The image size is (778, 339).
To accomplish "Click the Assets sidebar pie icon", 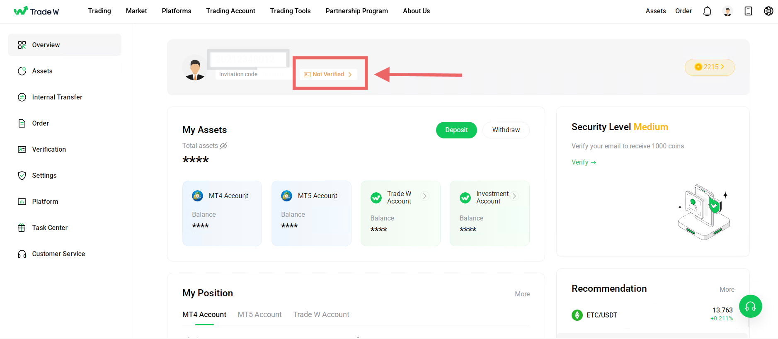I will (22, 71).
